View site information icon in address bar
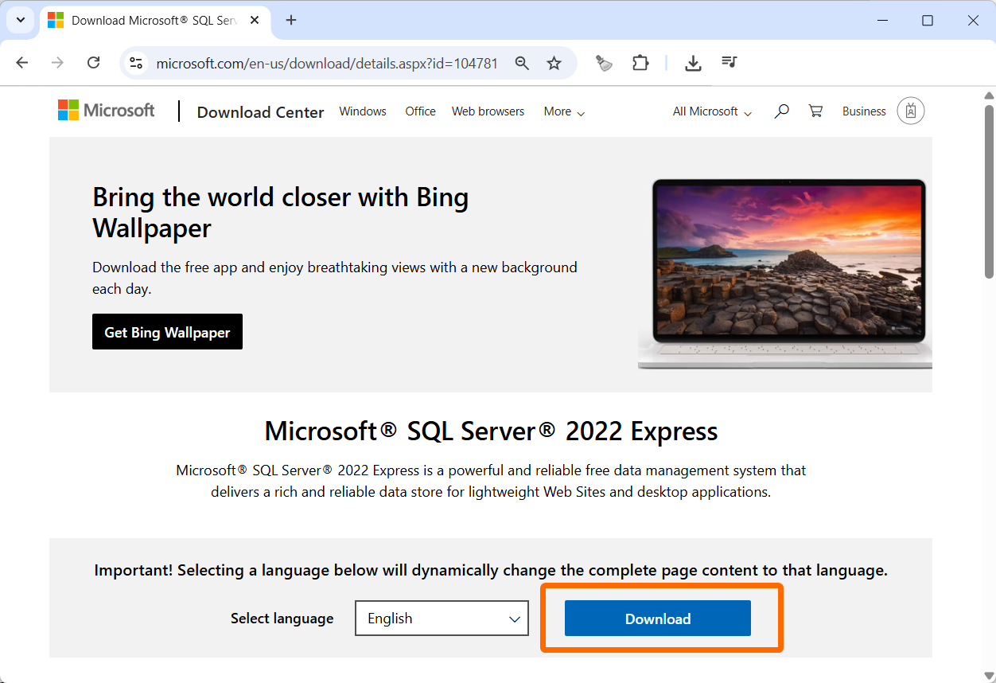This screenshot has width=996, height=683. pos(136,63)
